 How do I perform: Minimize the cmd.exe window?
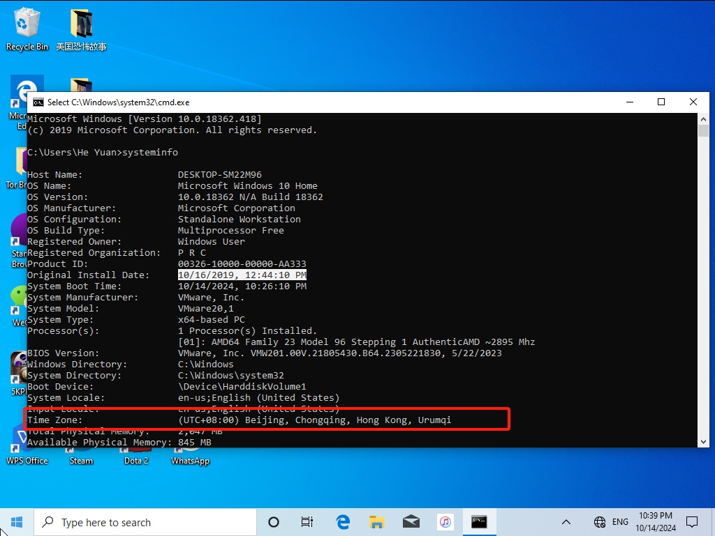click(x=630, y=102)
